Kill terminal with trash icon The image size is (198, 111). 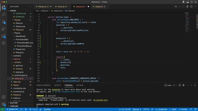[183, 85]
